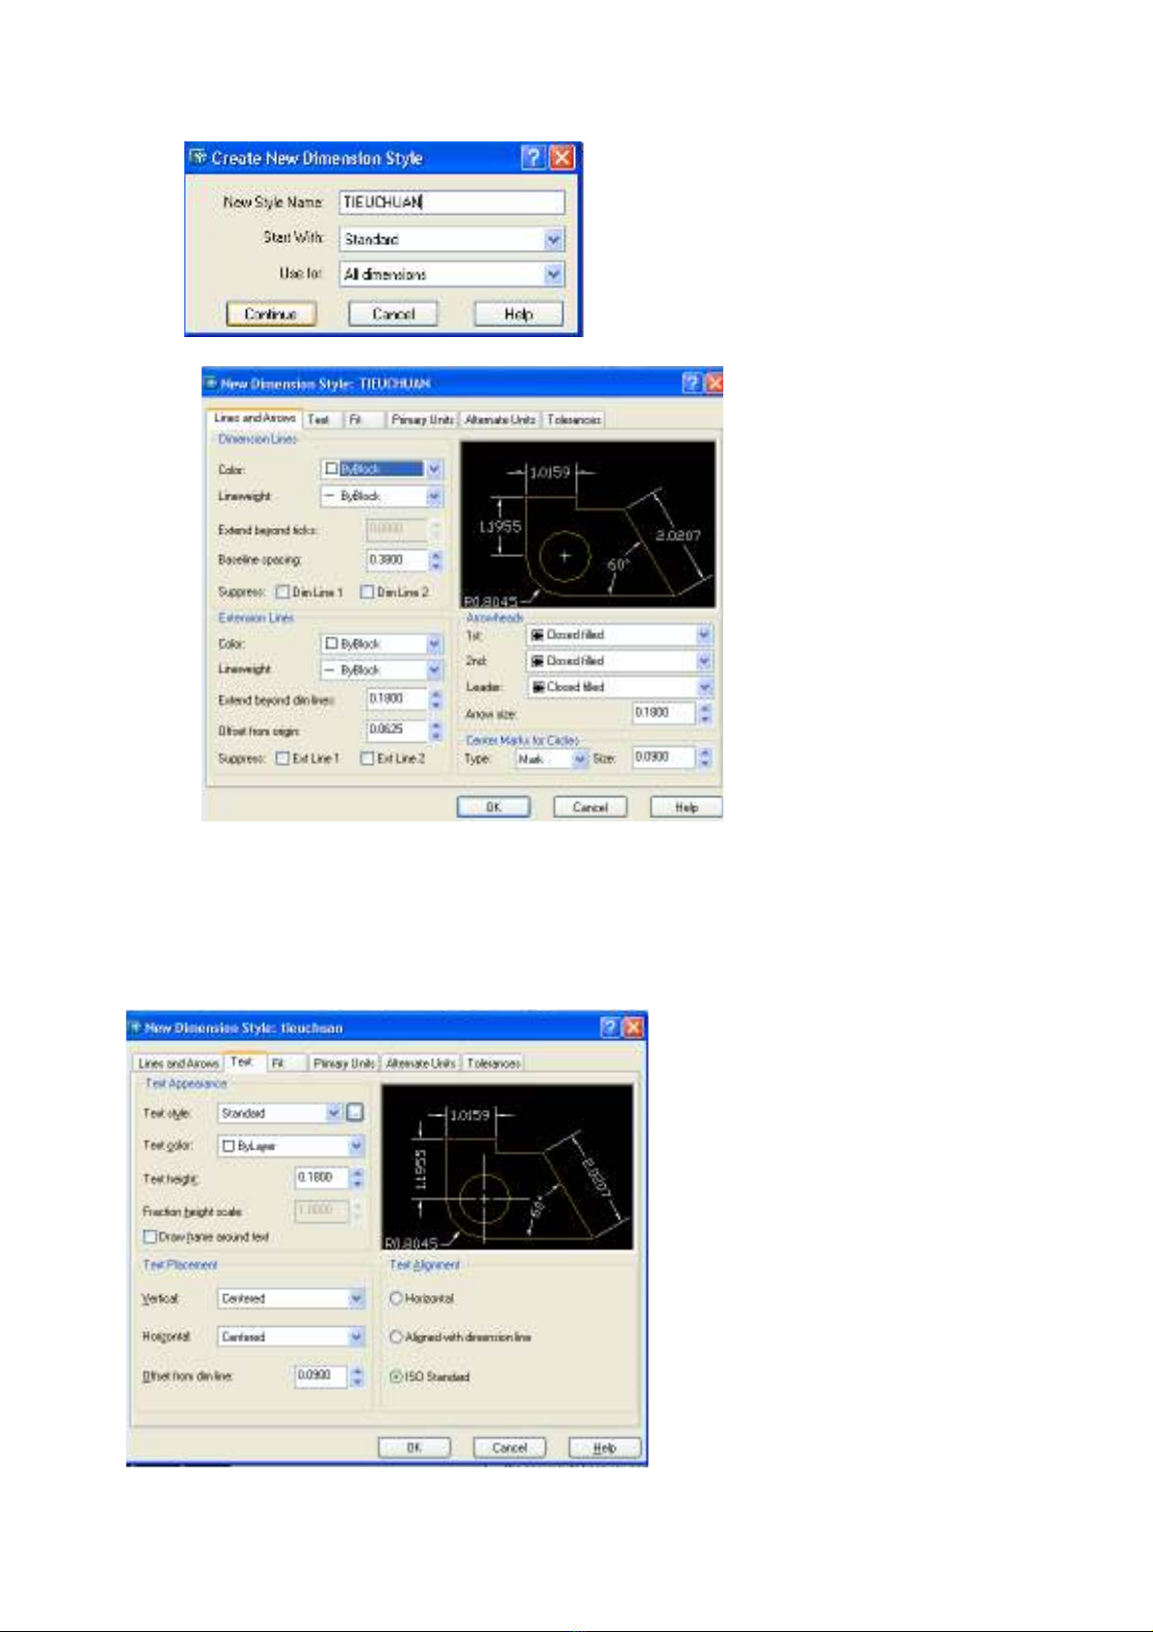Click the Text height spinner arrows
The height and width of the screenshot is (1632, 1153).
[357, 1178]
